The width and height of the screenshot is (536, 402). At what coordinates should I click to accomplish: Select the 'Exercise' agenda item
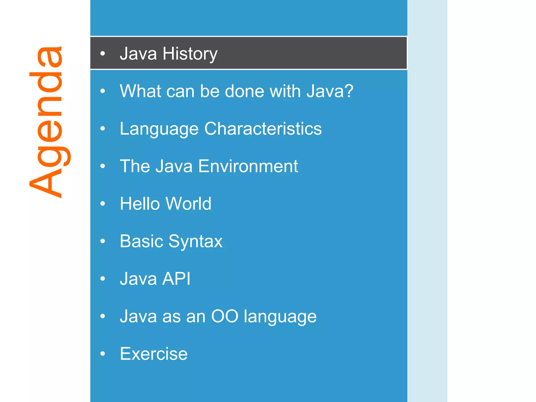pos(154,354)
